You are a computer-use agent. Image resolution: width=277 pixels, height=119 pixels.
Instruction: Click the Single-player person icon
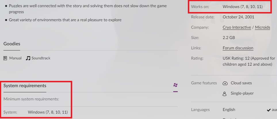point(225,94)
